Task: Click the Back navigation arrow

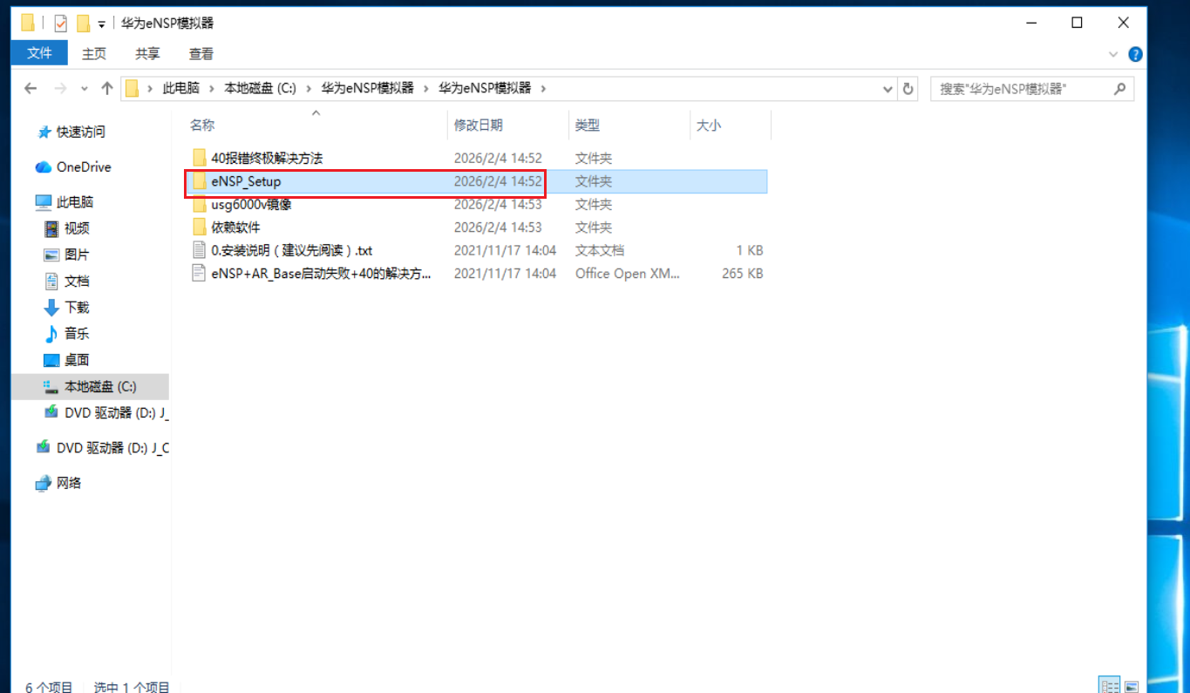Action: coord(31,88)
